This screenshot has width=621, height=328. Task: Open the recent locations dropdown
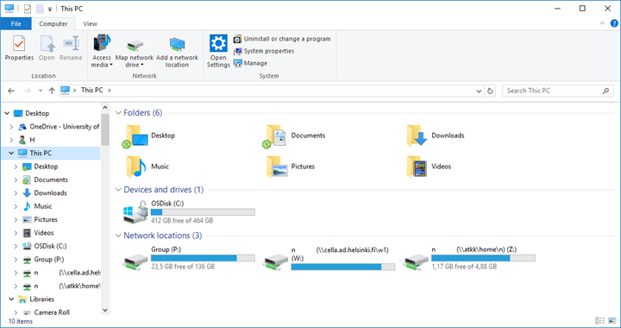click(x=41, y=91)
